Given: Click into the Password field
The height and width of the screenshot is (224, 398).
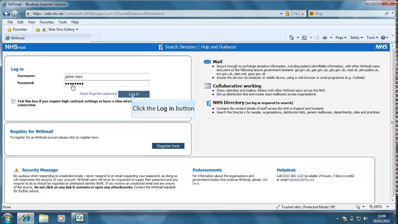Looking at the screenshot, I should point(107,83).
